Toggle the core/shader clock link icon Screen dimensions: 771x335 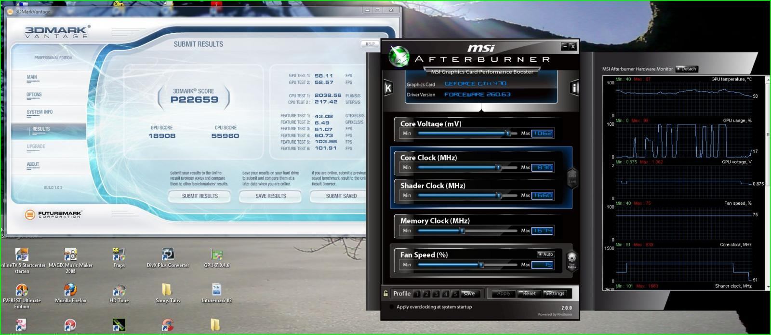572,178
